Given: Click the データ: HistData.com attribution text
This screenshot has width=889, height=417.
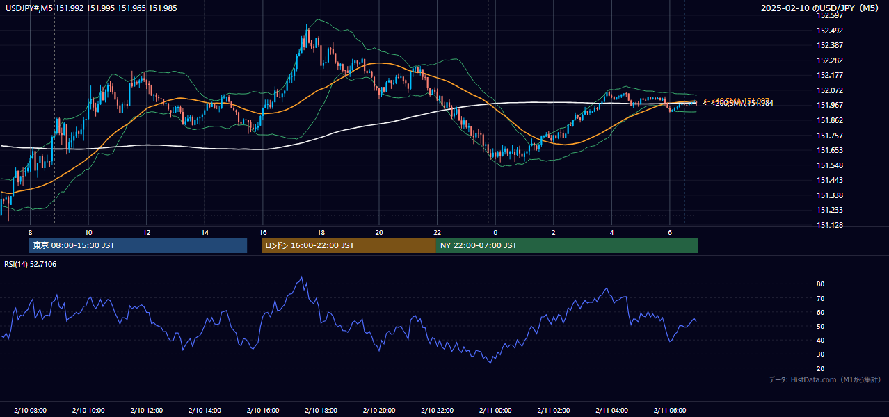Looking at the screenshot, I should (x=825, y=379).
